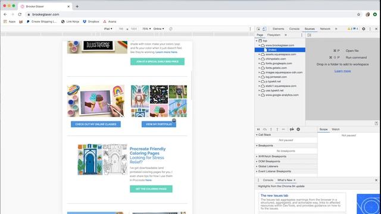This screenshot has width=381, height=214.
Task: Open device toolbar more options menu
Action: pyautogui.click(x=250, y=29)
